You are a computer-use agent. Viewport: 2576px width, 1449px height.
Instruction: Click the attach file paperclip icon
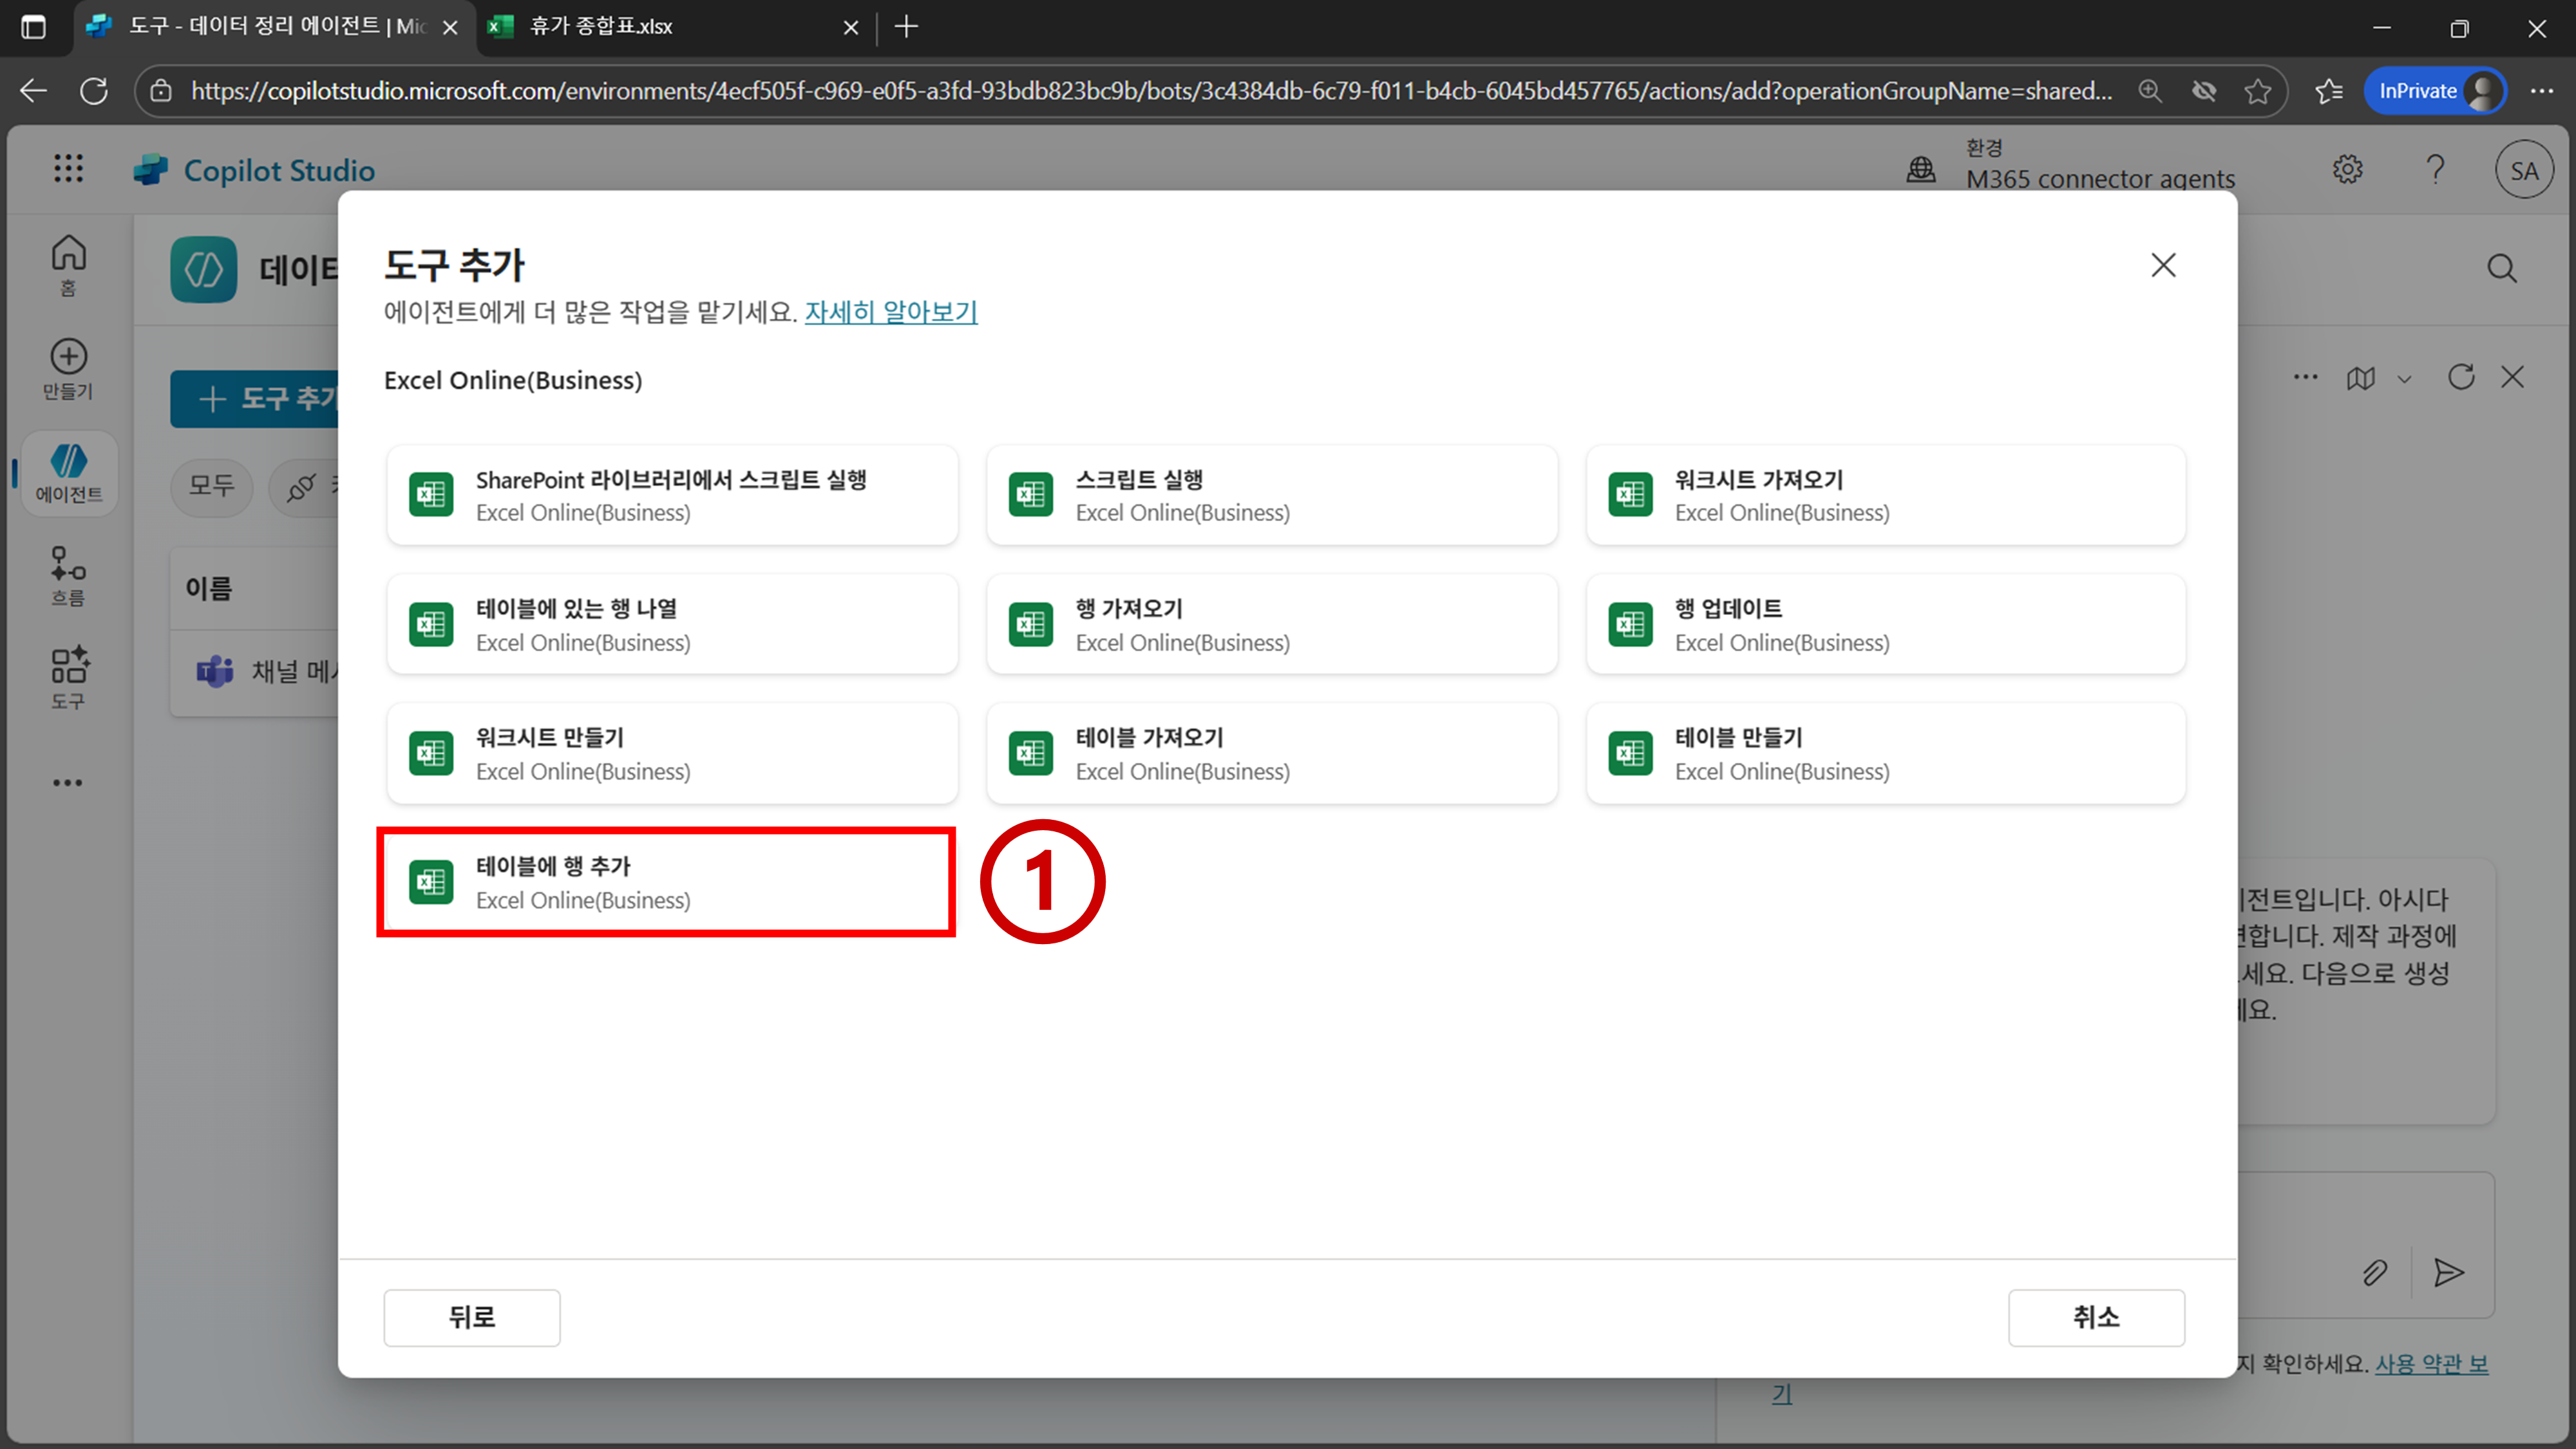coord(2374,1272)
